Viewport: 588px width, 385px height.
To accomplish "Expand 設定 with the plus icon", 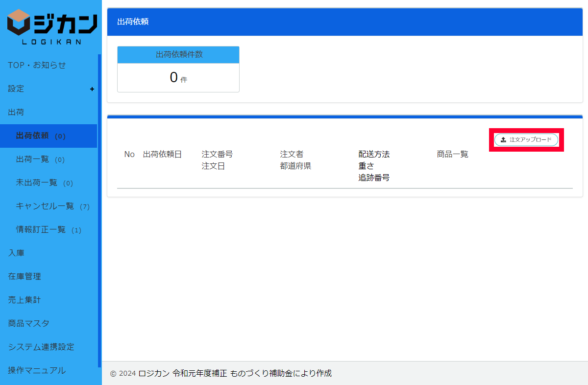I will coord(92,89).
